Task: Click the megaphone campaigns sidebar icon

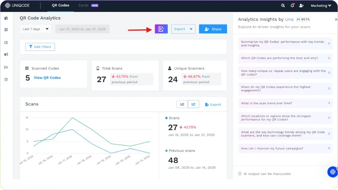Action: (x=6, y=54)
